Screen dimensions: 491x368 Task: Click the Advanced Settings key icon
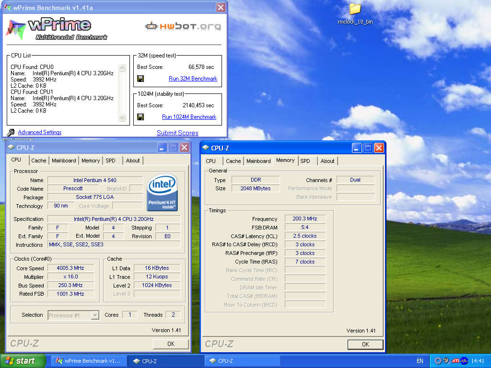11,132
